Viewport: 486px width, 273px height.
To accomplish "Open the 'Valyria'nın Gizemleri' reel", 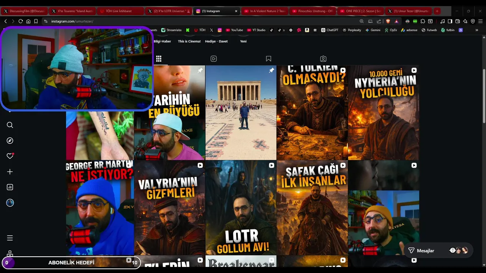I will coord(169,208).
